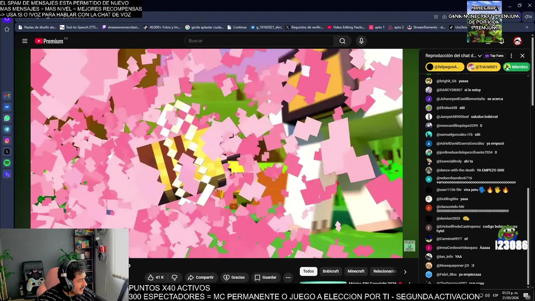Open '40.000+ Fotos y Im...' bookmark
The height and width of the screenshot is (301, 535).
pos(162,27)
